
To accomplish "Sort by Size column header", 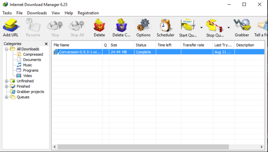I will tap(121, 45).
